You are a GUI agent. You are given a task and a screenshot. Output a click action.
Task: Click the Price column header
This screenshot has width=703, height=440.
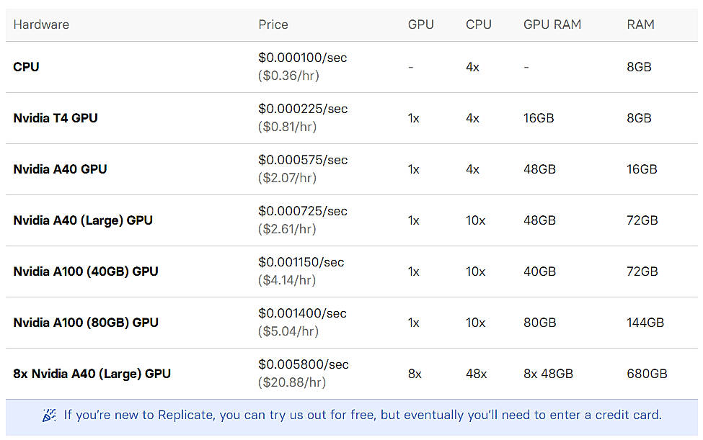[273, 24]
